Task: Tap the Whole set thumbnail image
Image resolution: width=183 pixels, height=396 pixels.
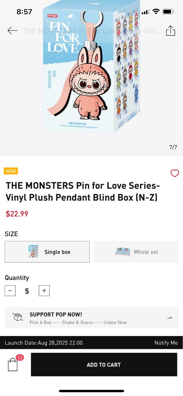Action: [x=122, y=252]
